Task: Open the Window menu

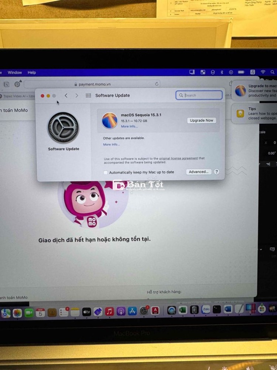Action: pos(15,73)
